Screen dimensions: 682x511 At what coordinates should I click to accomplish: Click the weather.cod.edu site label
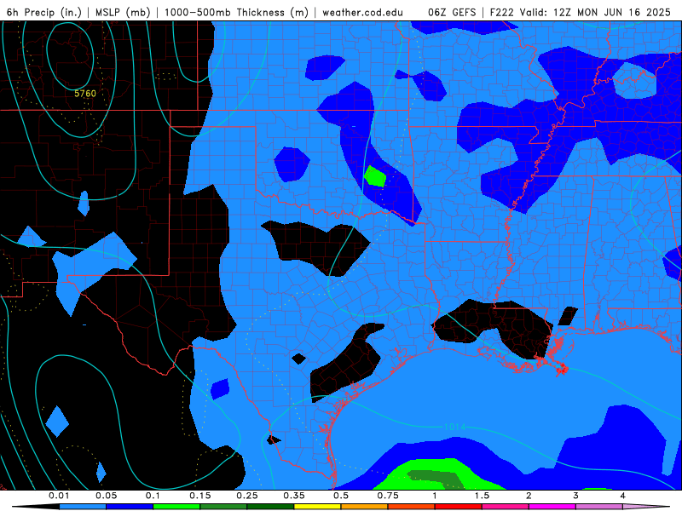[362, 12]
